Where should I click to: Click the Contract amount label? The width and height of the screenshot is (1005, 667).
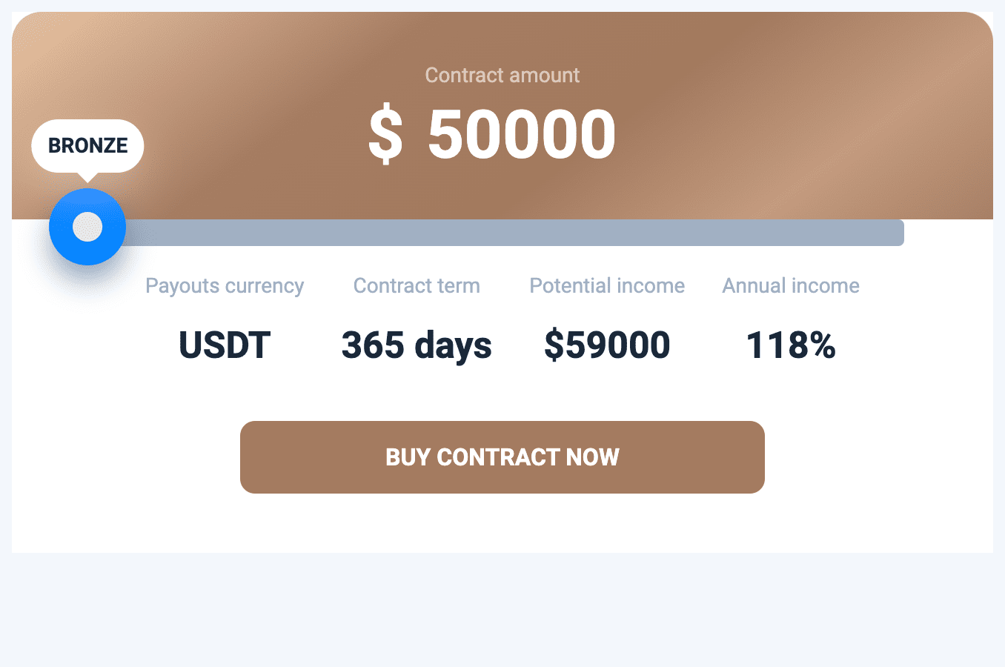click(502, 76)
